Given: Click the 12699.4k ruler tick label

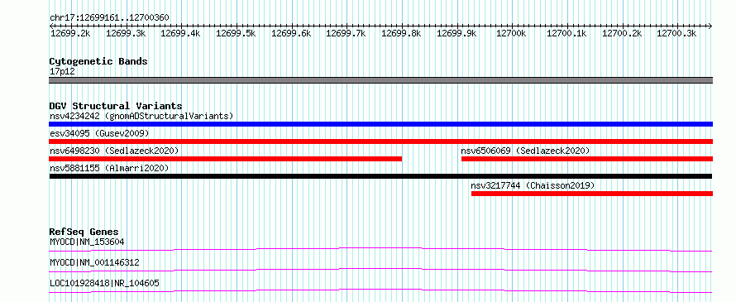Looking at the screenshot, I should pos(180,33).
